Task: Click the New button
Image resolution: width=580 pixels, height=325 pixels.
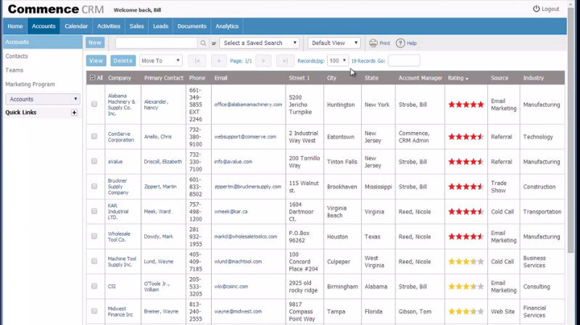Action: pos(95,44)
